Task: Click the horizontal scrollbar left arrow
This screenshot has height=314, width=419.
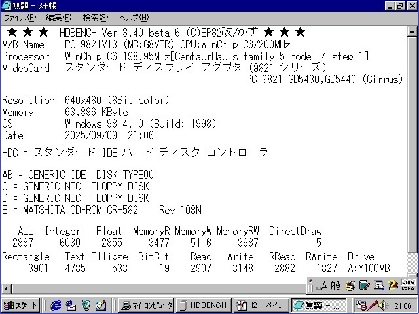Action: [6, 288]
